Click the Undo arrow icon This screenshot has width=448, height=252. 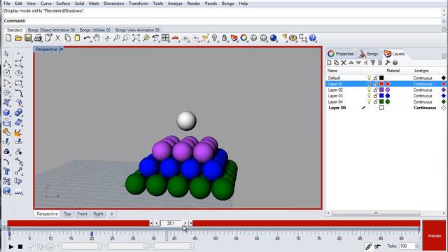coord(87,38)
